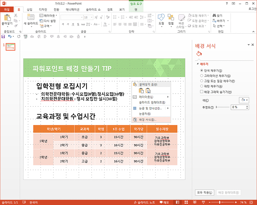
Task: Enable 배경 그래픽 숨기기 checkbox
Action: click(x=202, y=92)
